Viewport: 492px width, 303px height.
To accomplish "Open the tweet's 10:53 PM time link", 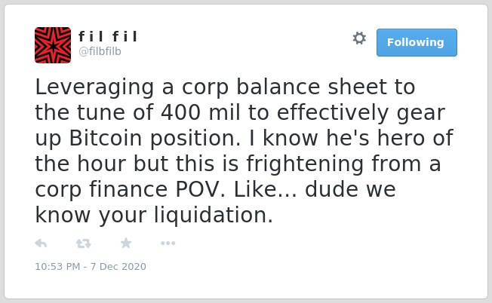I will pyautogui.click(x=57, y=267).
